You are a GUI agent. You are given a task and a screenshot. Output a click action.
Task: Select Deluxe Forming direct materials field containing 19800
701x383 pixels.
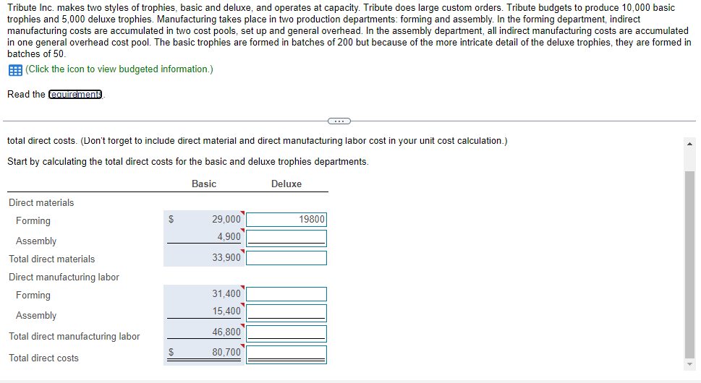pos(286,220)
